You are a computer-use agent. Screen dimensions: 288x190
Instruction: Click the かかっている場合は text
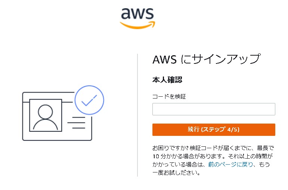(x=179, y=165)
